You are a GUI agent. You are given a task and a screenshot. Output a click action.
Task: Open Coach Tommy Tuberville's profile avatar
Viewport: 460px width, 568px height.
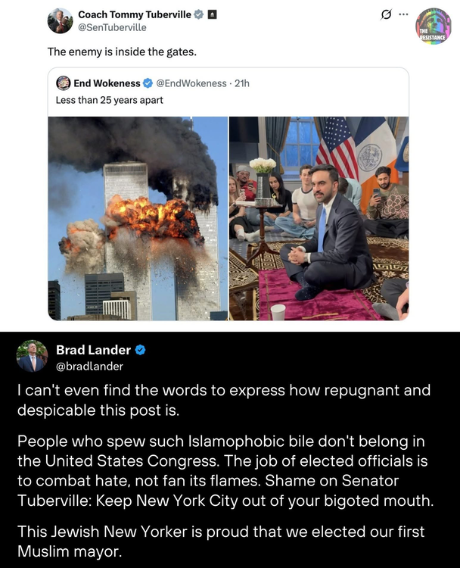click(60, 20)
